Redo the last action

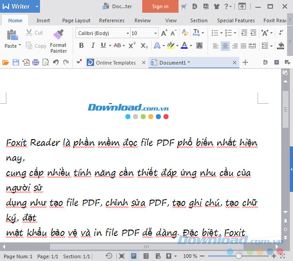(x=66, y=62)
